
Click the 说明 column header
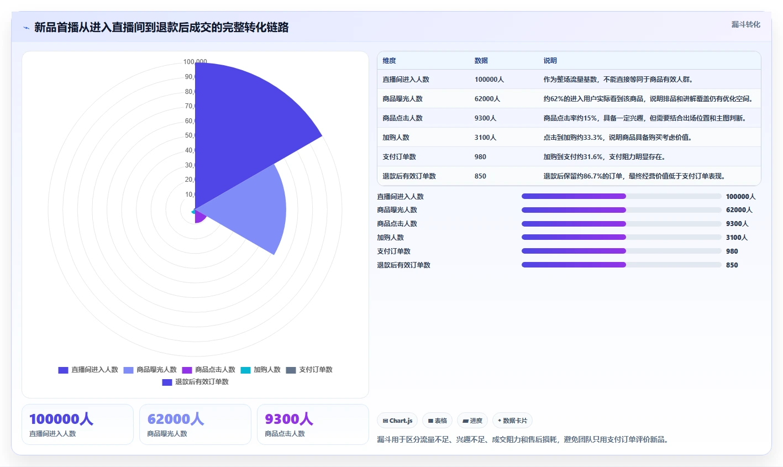pyautogui.click(x=550, y=61)
